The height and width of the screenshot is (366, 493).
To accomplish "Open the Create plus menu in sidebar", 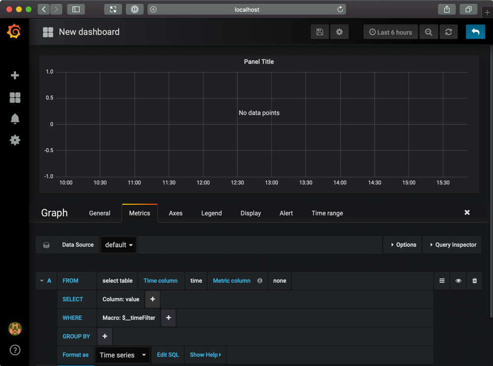I will point(15,75).
